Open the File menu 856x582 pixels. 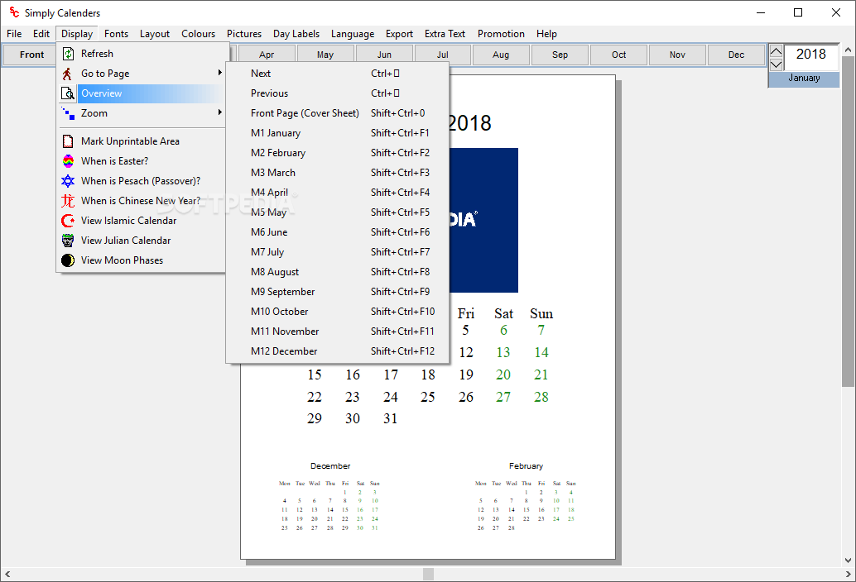[x=14, y=34]
